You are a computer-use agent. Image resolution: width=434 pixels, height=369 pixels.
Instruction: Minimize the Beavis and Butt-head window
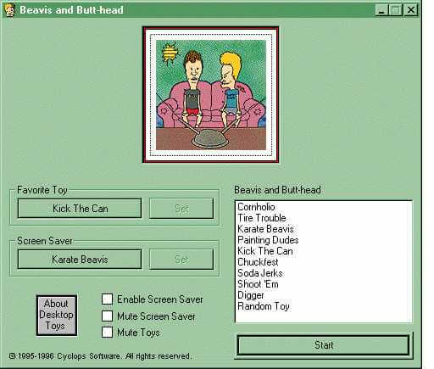[x=381, y=10]
